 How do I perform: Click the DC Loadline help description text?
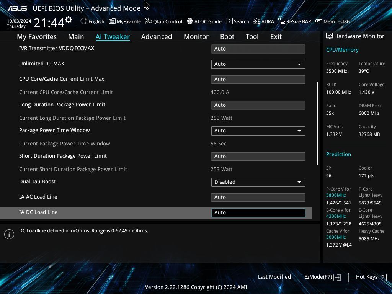(x=84, y=231)
